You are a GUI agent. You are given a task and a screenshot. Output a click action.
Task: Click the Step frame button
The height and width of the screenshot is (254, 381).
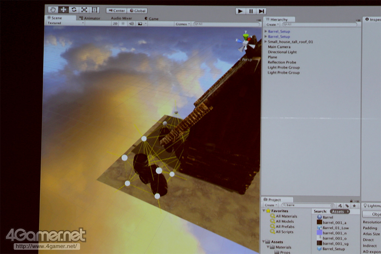click(x=262, y=11)
